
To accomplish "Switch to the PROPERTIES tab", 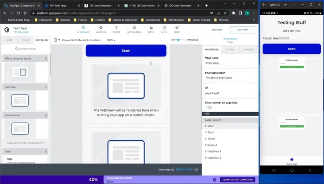I will point(211,50).
